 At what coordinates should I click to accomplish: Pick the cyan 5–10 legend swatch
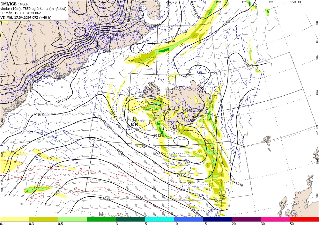tap(159, 219)
